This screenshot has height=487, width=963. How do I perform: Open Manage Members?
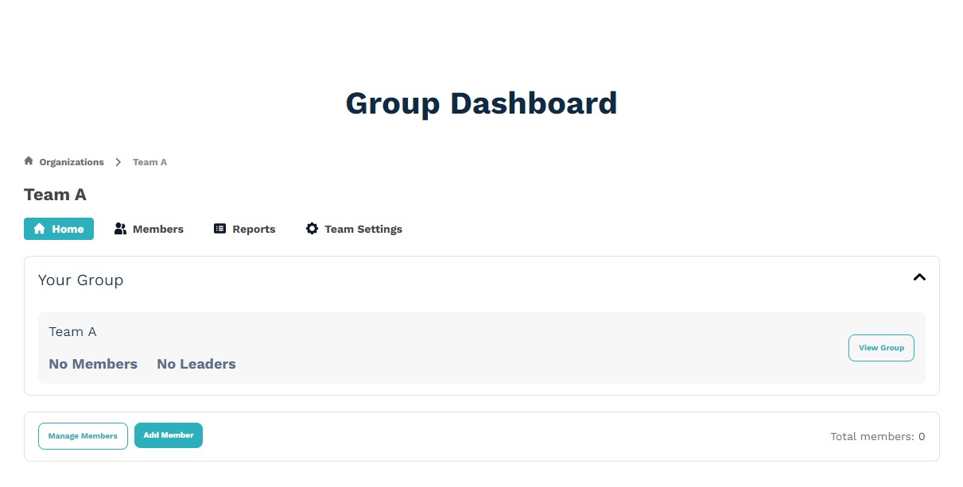coord(83,435)
